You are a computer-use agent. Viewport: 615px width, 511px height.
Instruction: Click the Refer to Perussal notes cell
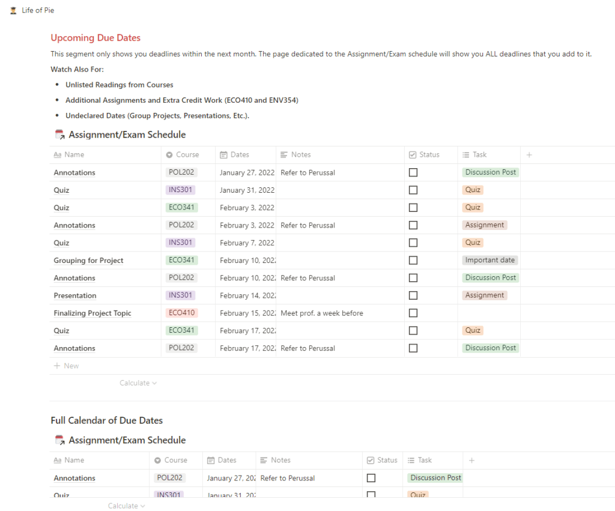308,172
